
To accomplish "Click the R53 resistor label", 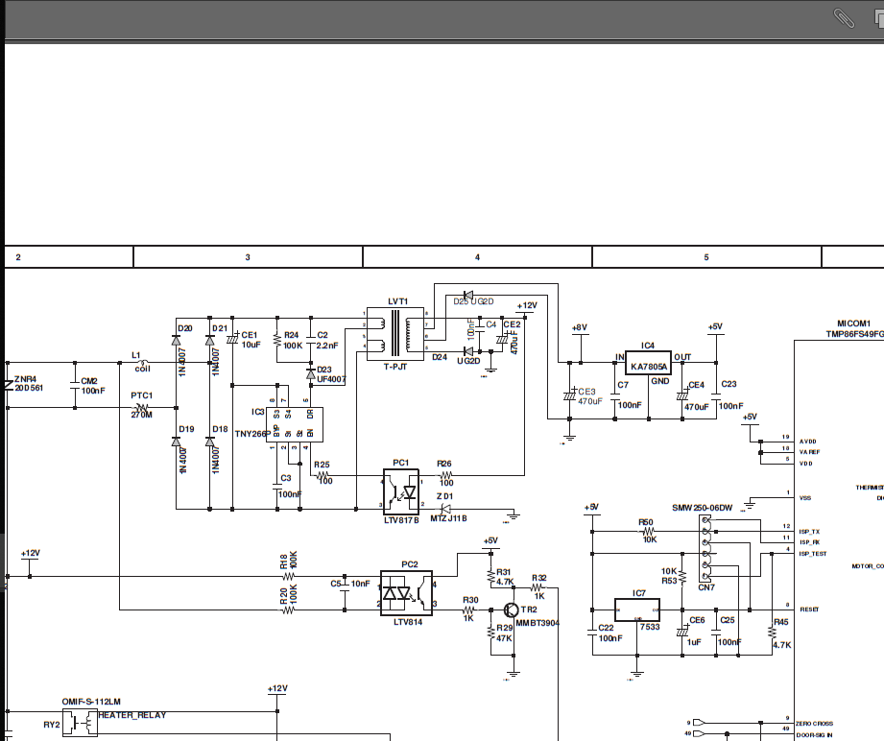I will pos(669,581).
